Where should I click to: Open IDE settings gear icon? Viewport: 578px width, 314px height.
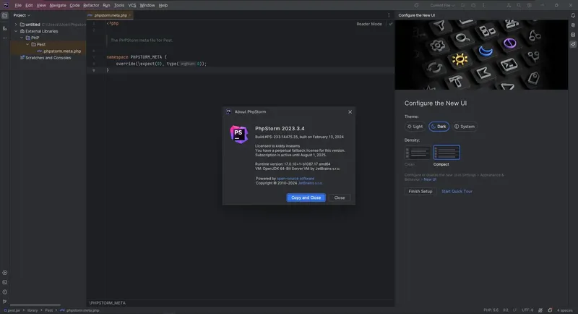coord(529,5)
